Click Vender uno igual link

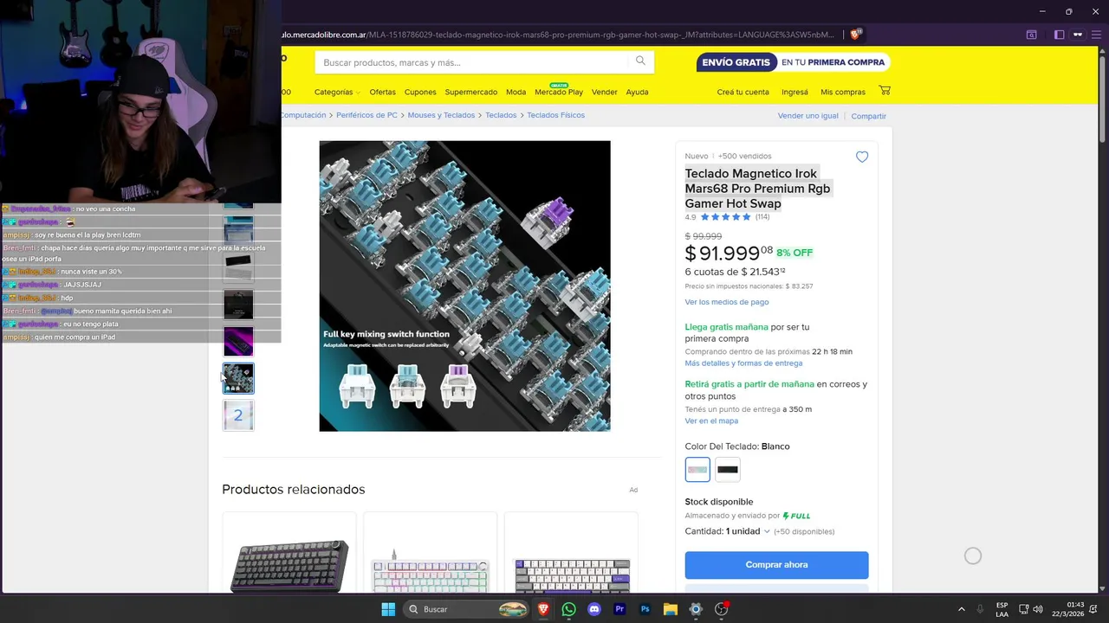pos(807,116)
